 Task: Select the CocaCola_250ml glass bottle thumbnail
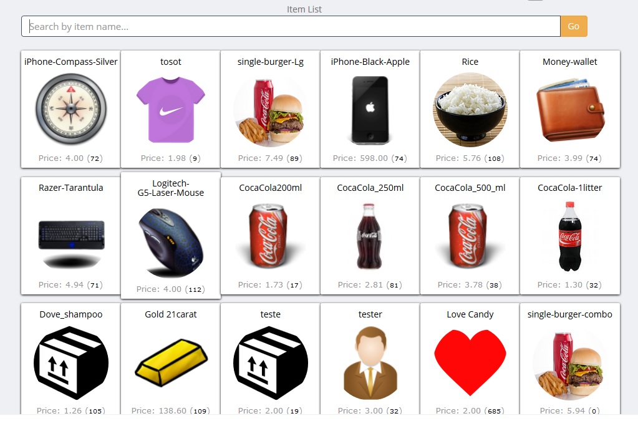point(370,236)
